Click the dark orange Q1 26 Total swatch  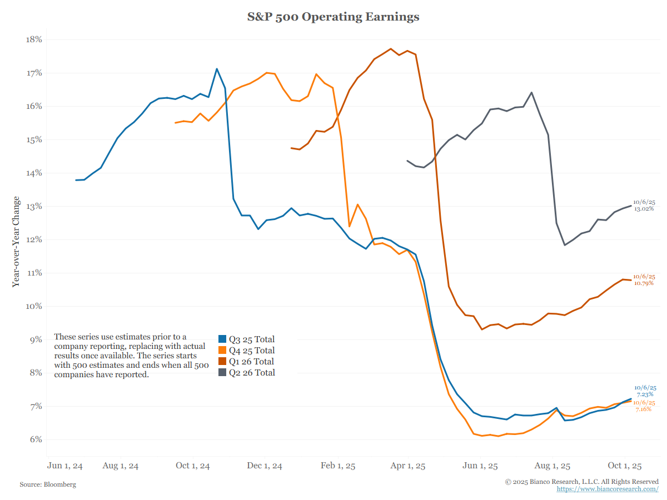click(222, 362)
